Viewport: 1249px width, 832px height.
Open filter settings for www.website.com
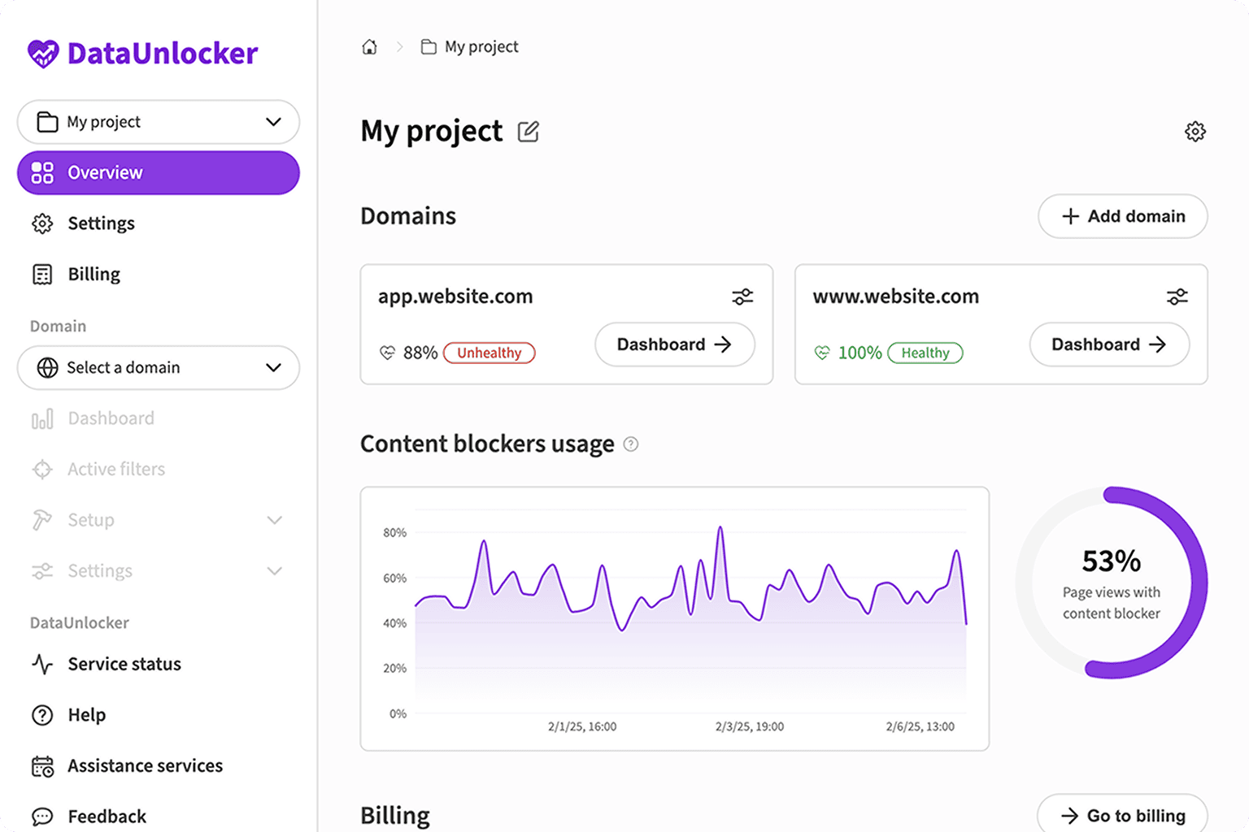(x=1177, y=296)
